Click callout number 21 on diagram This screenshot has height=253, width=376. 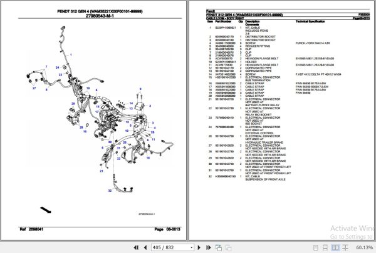click(x=102, y=171)
